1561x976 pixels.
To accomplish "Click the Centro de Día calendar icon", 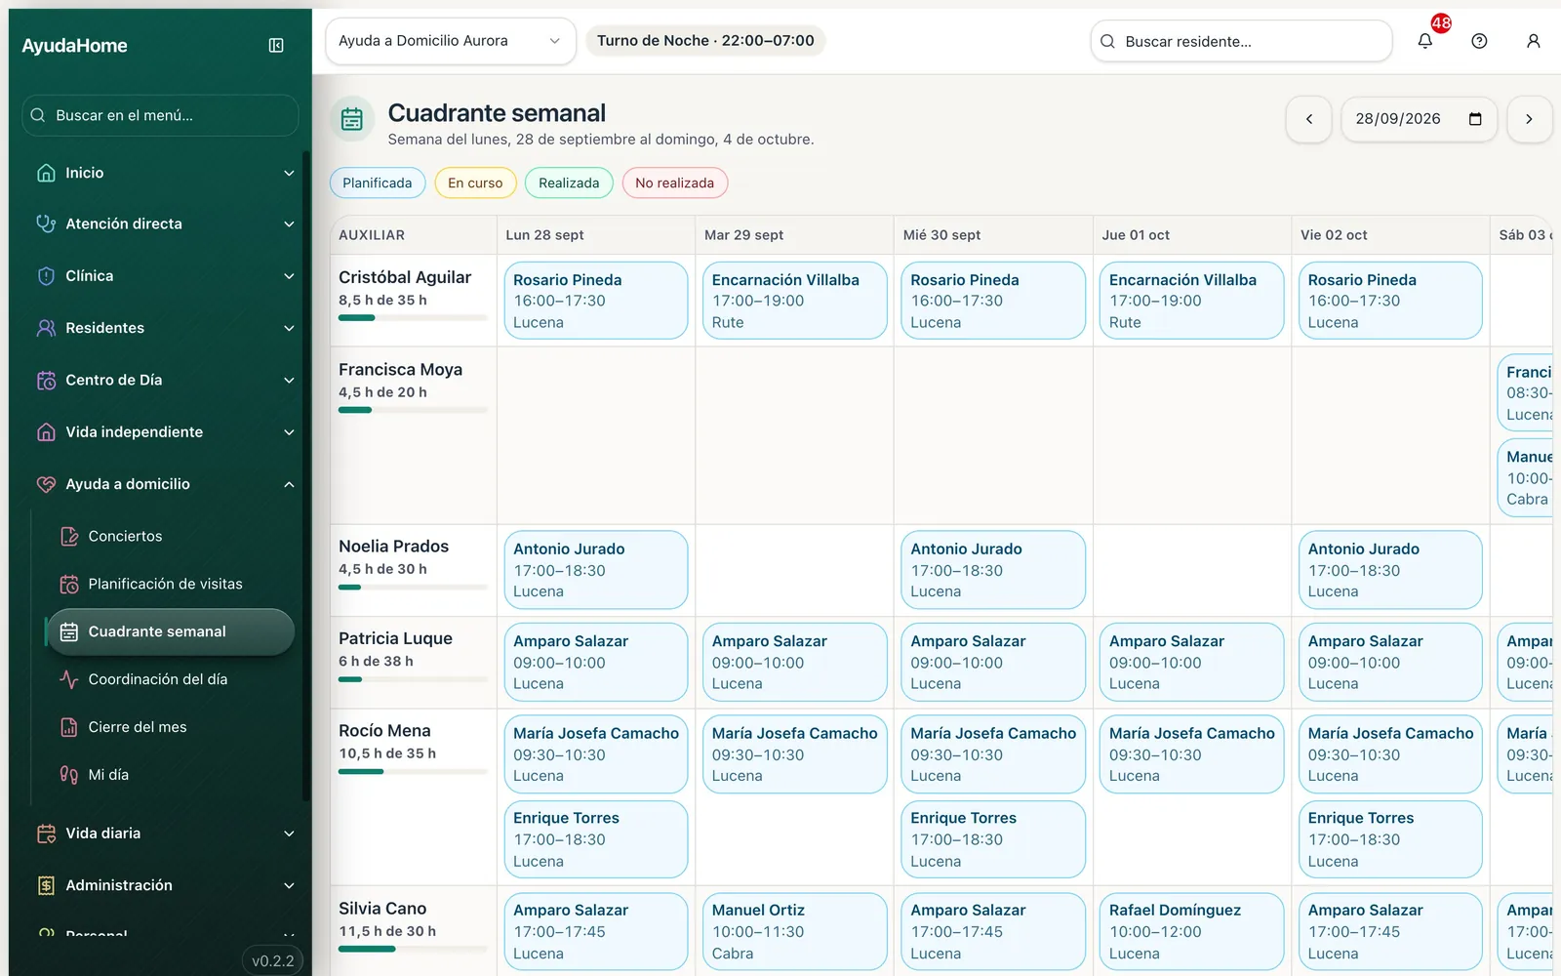I will pos(46,380).
